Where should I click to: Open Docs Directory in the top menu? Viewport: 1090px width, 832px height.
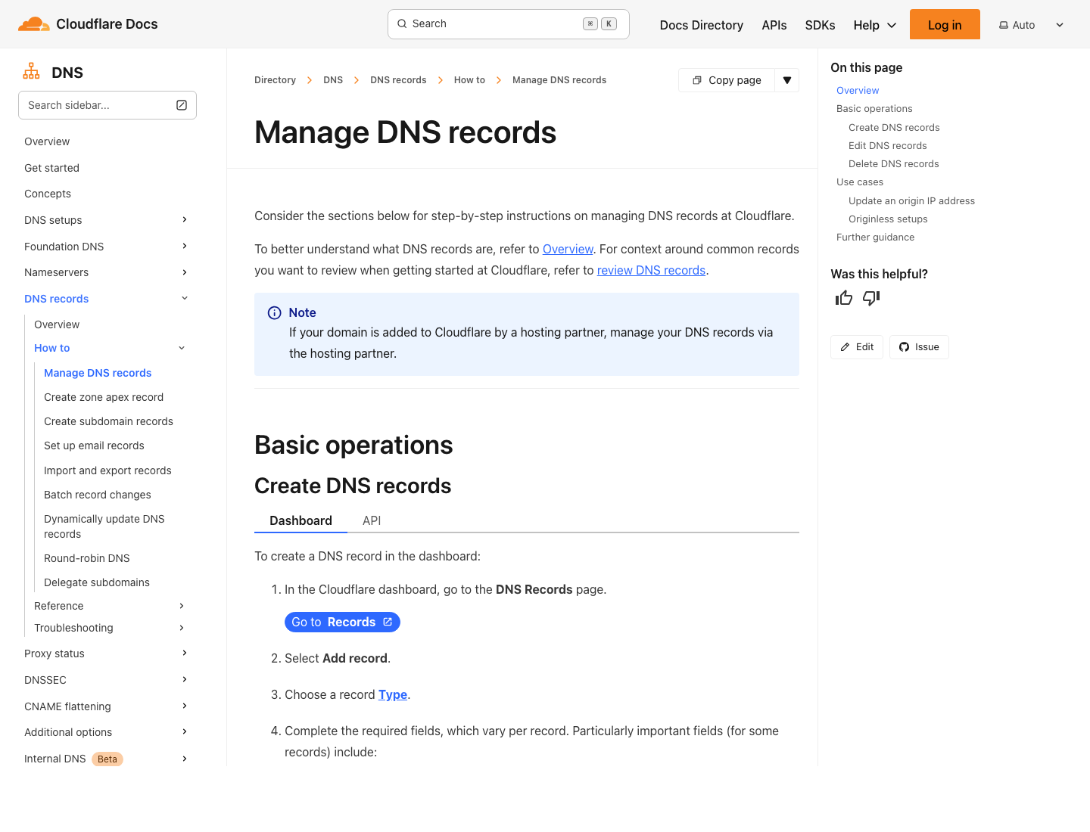pyautogui.click(x=701, y=24)
